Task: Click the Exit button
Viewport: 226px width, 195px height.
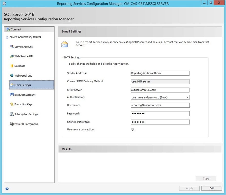Action: pyautogui.click(x=212, y=188)
